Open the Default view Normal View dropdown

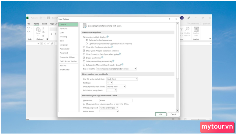point(116,87)
